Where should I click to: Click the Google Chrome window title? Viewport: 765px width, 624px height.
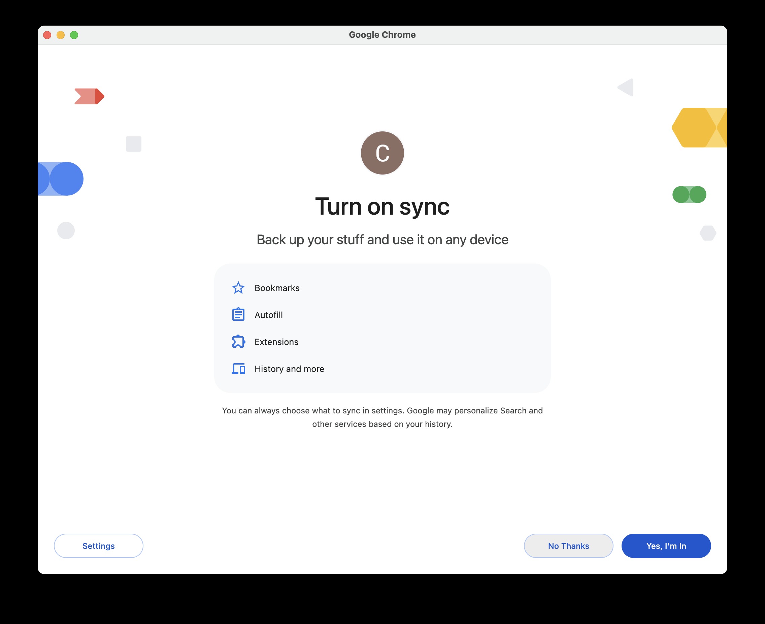[382, 35]
